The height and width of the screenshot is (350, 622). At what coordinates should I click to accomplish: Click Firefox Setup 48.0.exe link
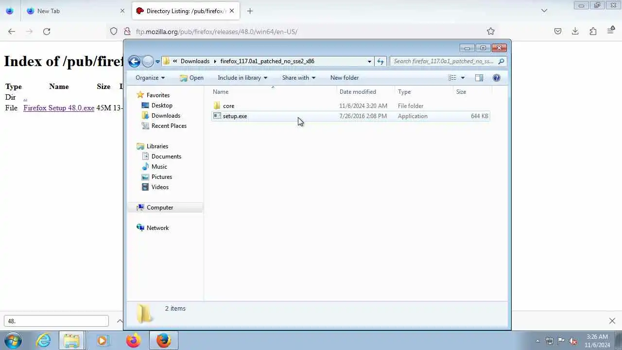click(x=59, y=108)
